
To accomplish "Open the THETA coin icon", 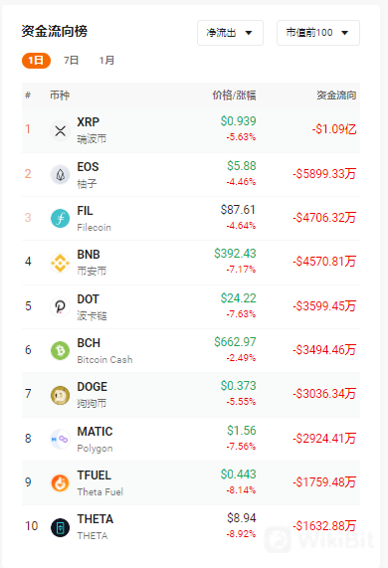I will tap(60, 527).
